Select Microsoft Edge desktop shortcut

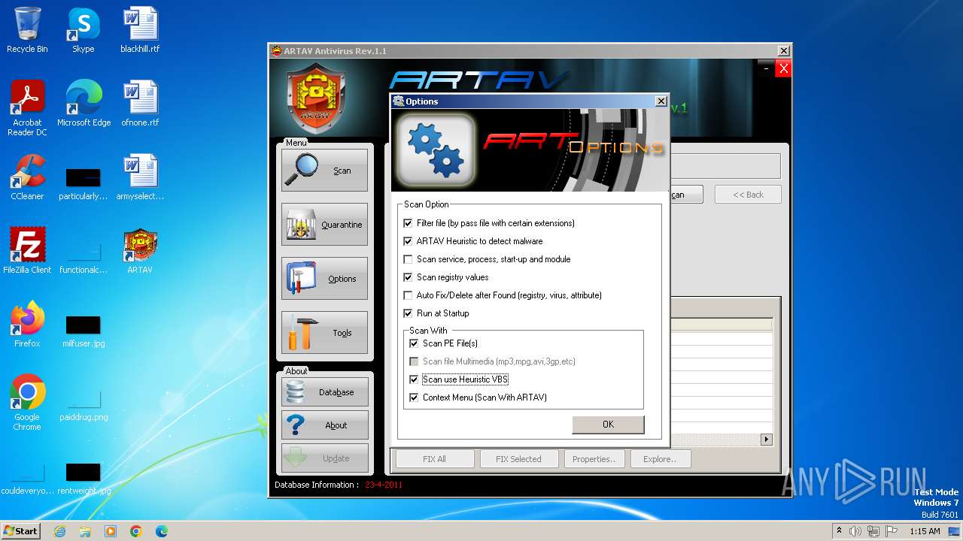[x=84, y=104]
